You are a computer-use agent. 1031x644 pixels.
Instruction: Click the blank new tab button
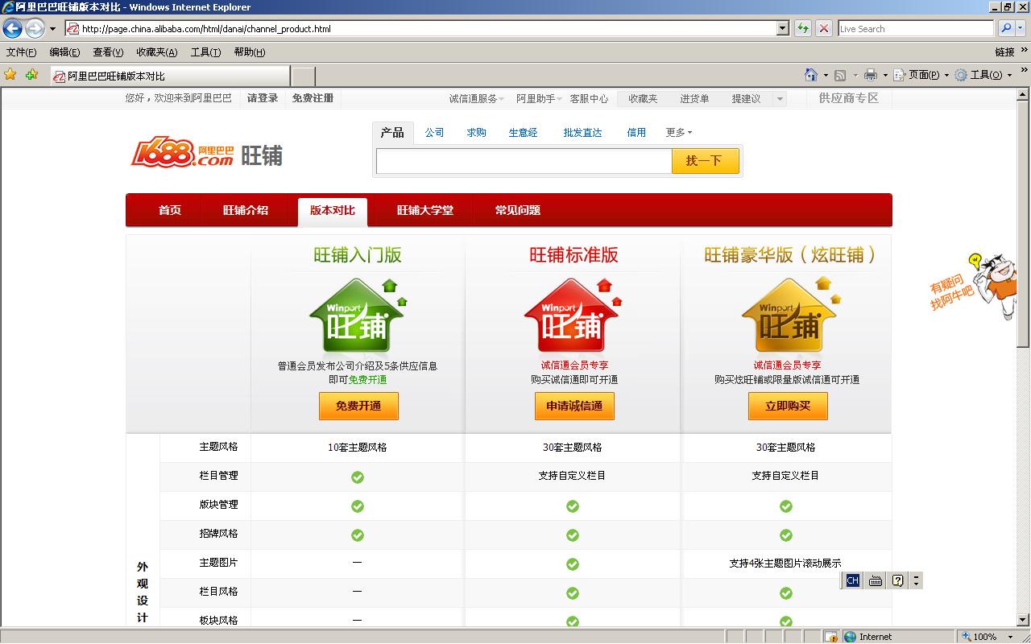click(303, 76)
